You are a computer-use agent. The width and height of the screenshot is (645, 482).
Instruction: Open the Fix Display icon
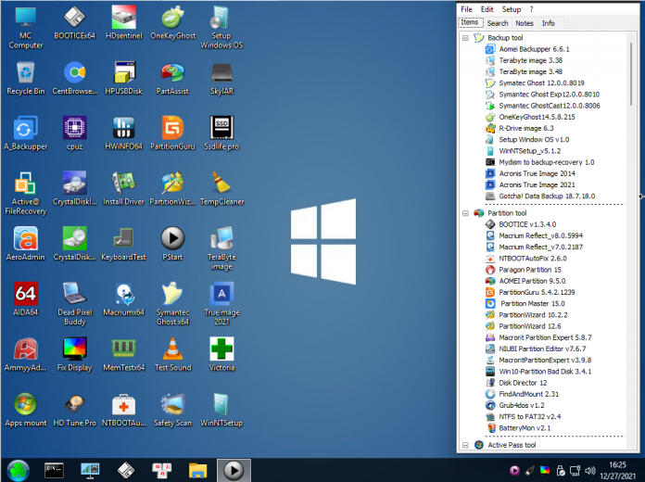click(74, 354)
